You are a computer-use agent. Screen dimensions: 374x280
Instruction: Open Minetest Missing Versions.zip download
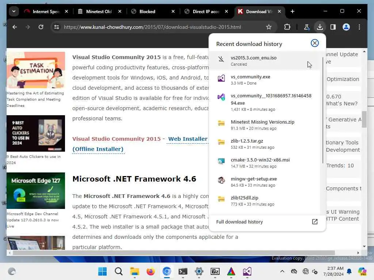pyautogui.click(x=265, y=125)
